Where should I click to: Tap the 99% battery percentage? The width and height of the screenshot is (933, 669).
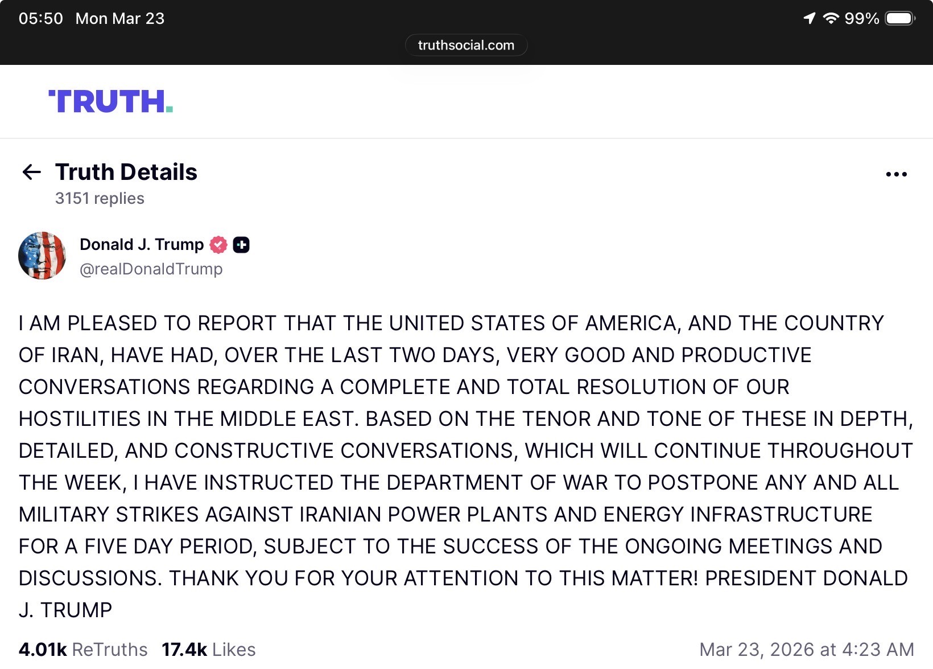[x=861, y=18]
